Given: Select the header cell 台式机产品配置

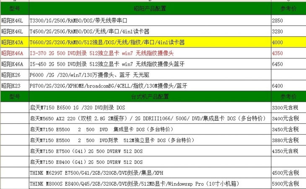Looking at the screenshot, I should 150,96.
